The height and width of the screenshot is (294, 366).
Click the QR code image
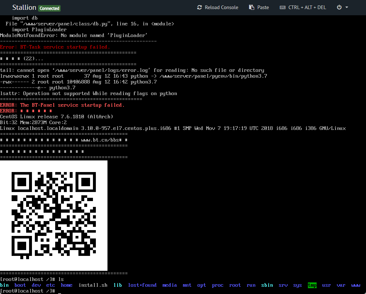[x=54, y=215]
